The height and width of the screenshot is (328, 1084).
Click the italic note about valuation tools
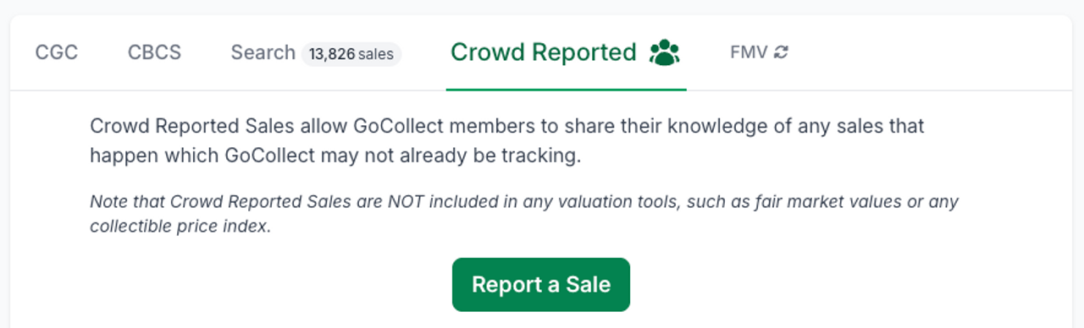point(524,214)
